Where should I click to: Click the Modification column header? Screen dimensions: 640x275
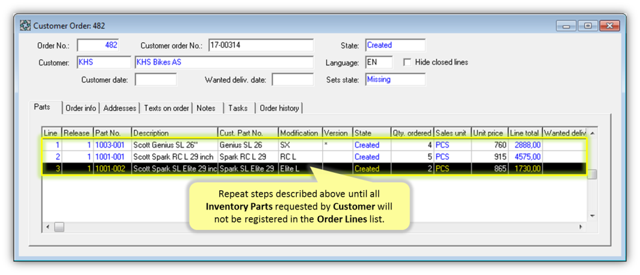(300, 133)
